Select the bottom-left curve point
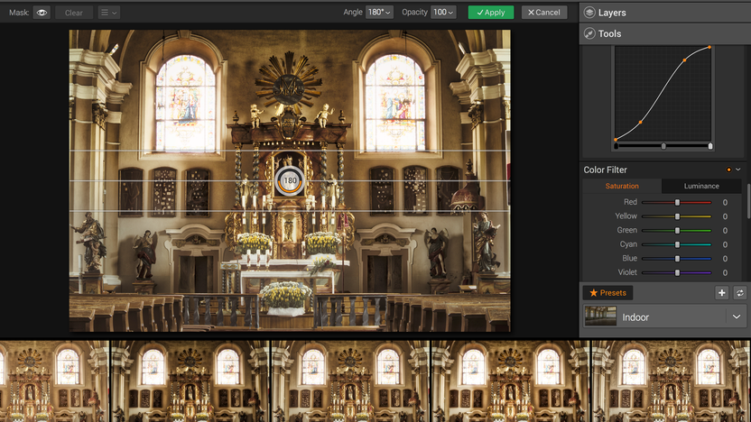This screenshot has height=422, width=751. tap(616, 140)
